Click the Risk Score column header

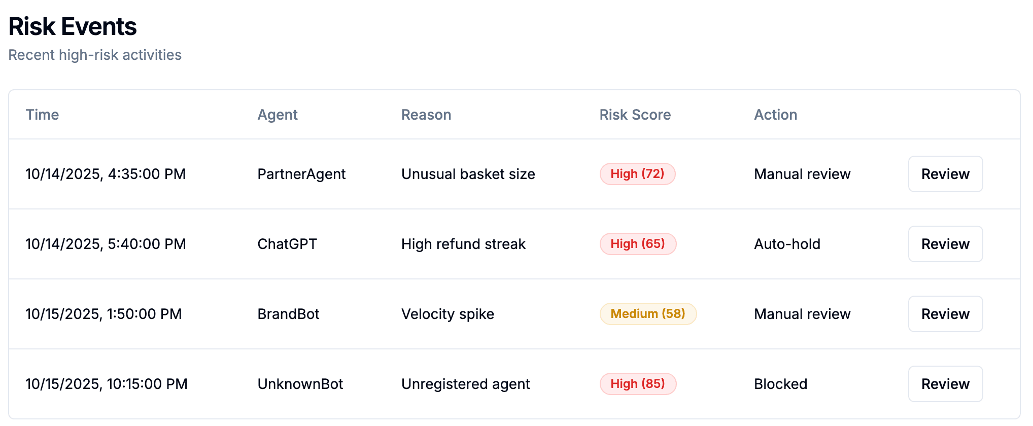[x=635, y=115]
